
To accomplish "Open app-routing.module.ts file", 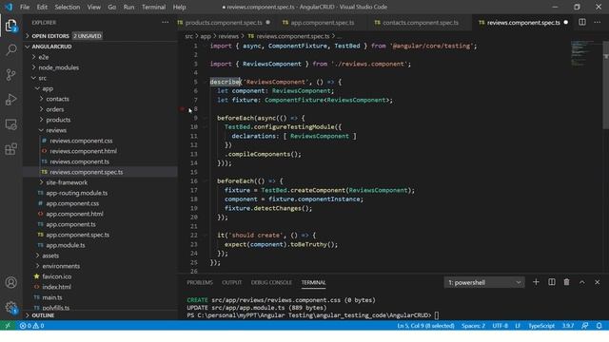I will click(100, 193).
